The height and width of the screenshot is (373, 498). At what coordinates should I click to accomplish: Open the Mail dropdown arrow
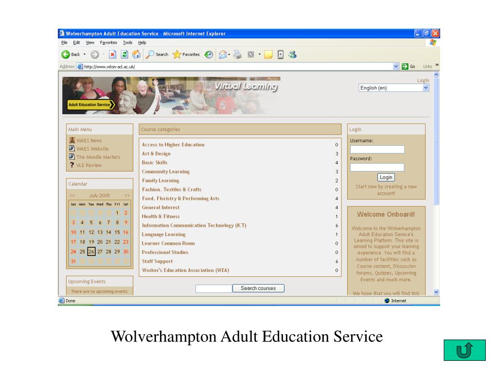point(229,54)
